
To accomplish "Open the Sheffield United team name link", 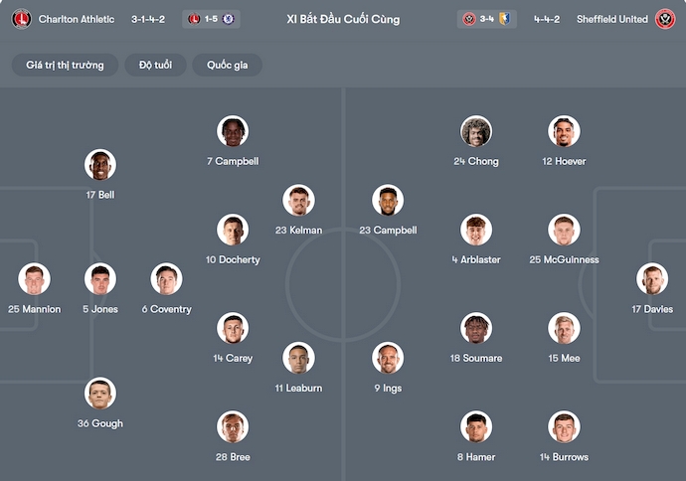I will pos(612,19).
